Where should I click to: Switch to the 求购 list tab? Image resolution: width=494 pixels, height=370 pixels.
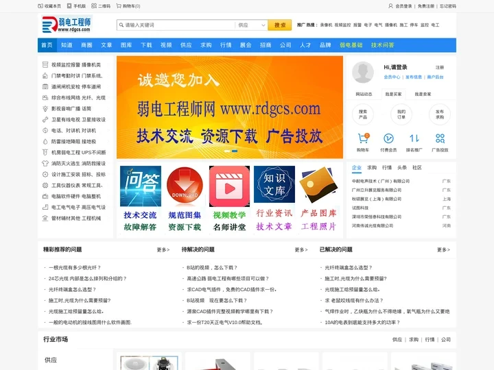point(372,167)
